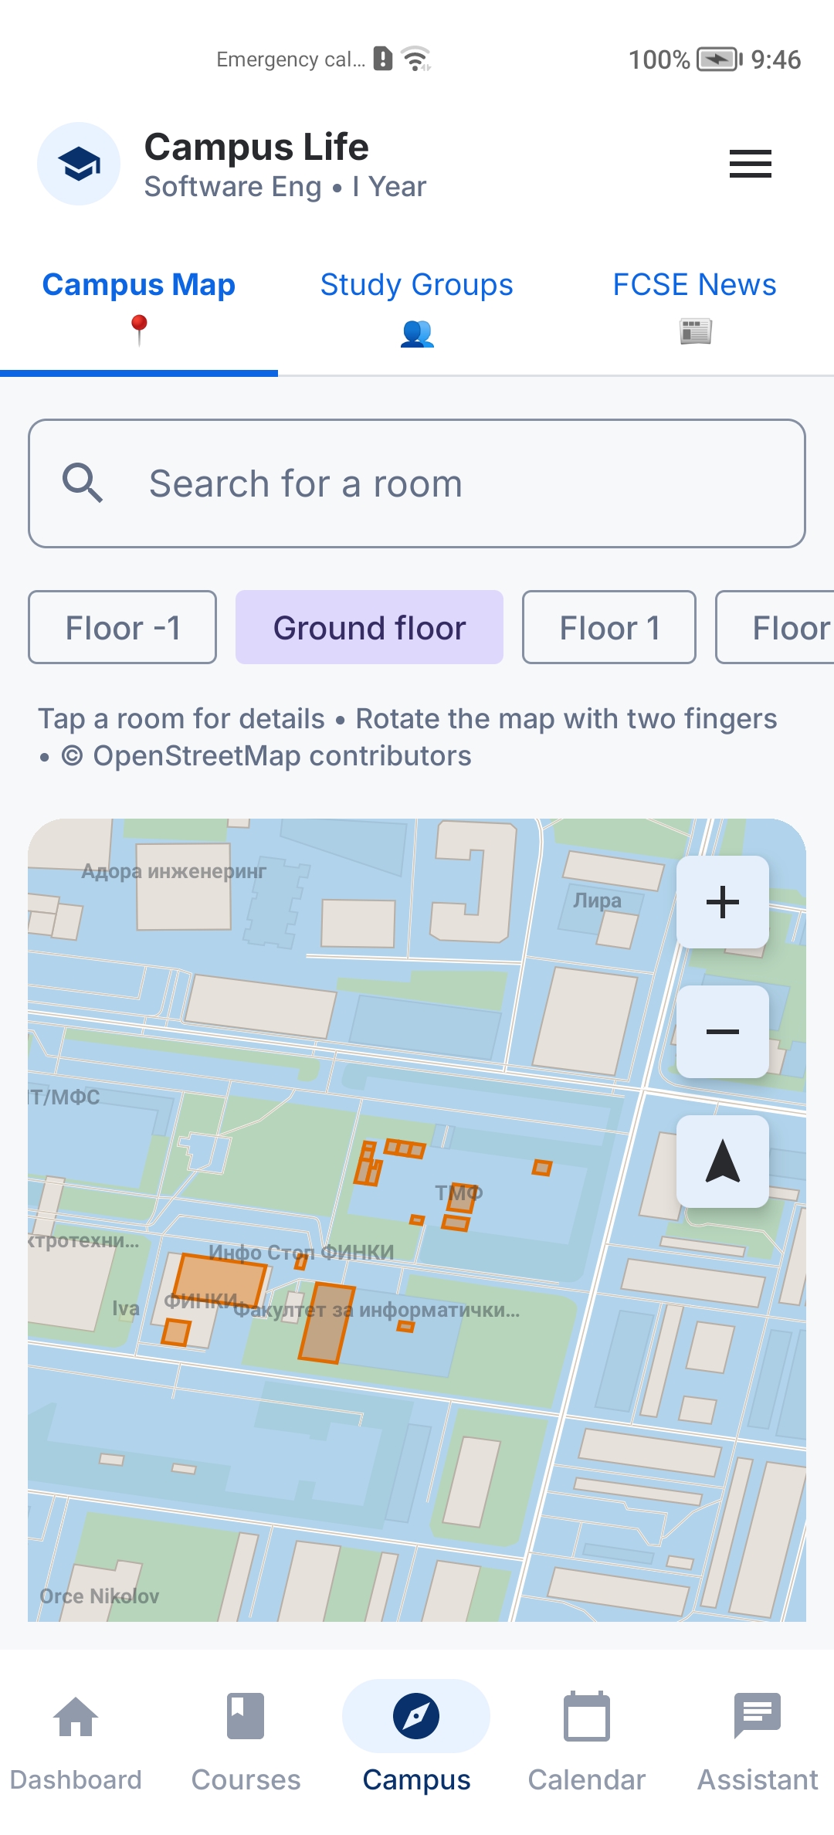
Task: Focus the Search for a room field
Action: tap(417, 483)
